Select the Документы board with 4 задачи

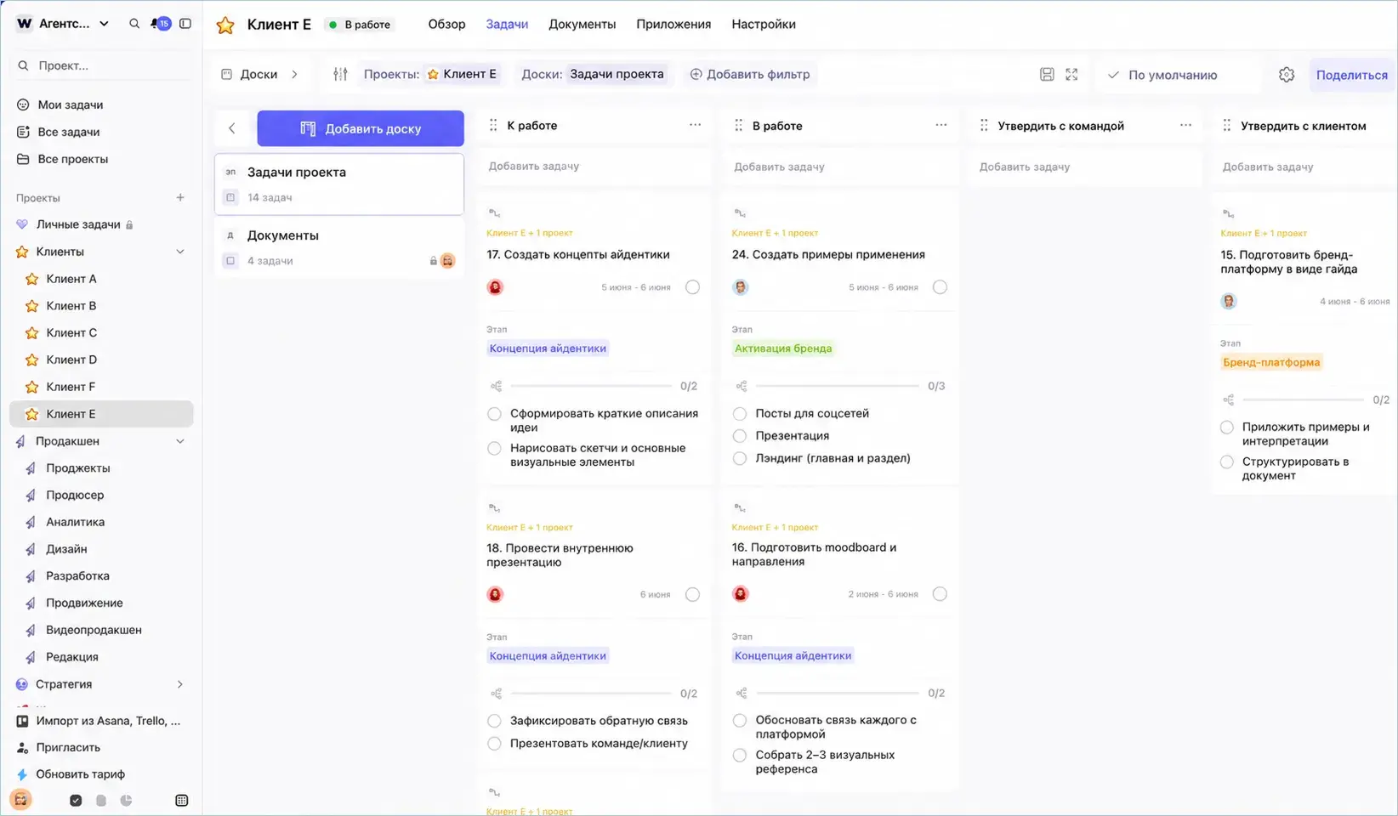click(x=339, y=247)
